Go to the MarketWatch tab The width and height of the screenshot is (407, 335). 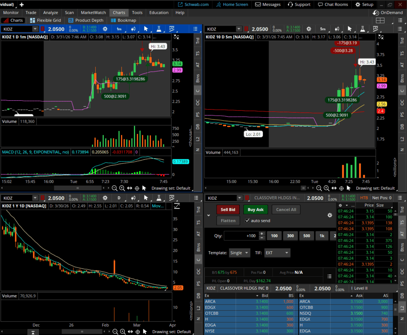pyautogui.click(x=93, y=13)
